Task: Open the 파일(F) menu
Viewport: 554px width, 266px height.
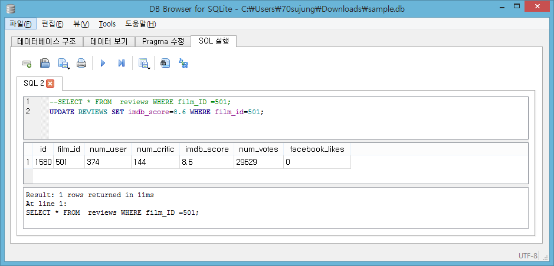Action: [21, 24]
